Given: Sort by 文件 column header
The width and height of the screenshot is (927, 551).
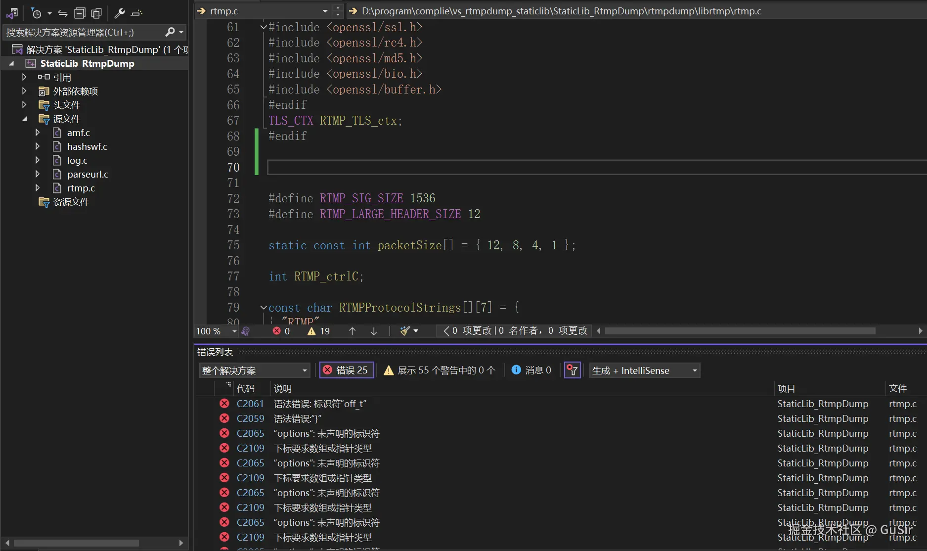Looking at the screenshot, I should click(x=897, y=389).
